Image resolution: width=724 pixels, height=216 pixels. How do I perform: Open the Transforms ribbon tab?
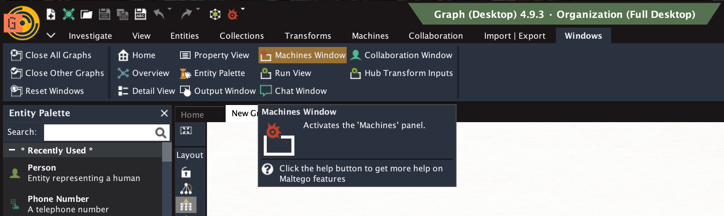click(x=308, y=36)
